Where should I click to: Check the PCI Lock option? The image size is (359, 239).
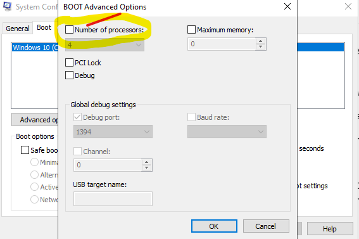pos(70,63)
